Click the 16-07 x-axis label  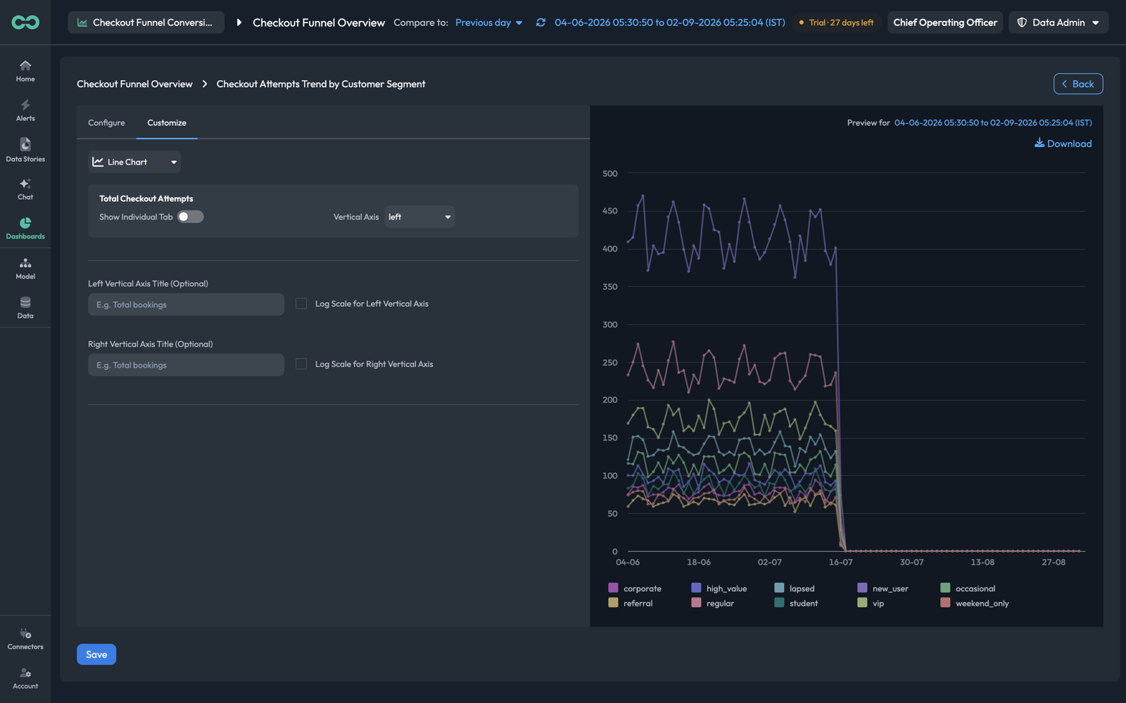pyautogui.click(x=840, y=562)
